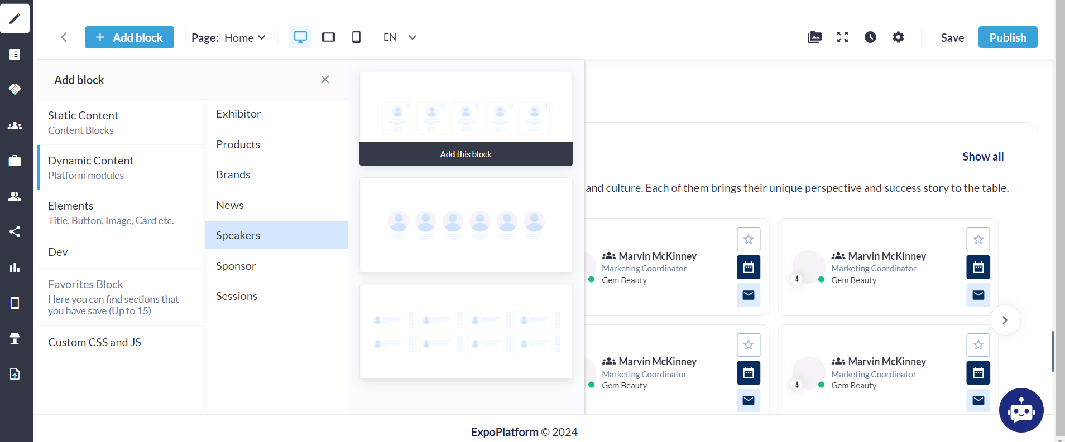Viewport: 1065px width, 442px height.
Task: Select the Dev category
Action: tap(121, 252)
